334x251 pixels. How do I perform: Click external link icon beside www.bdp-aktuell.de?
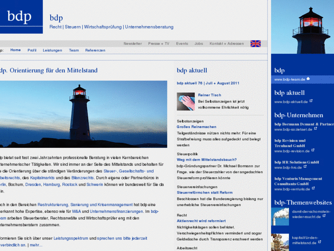point(311,100)
